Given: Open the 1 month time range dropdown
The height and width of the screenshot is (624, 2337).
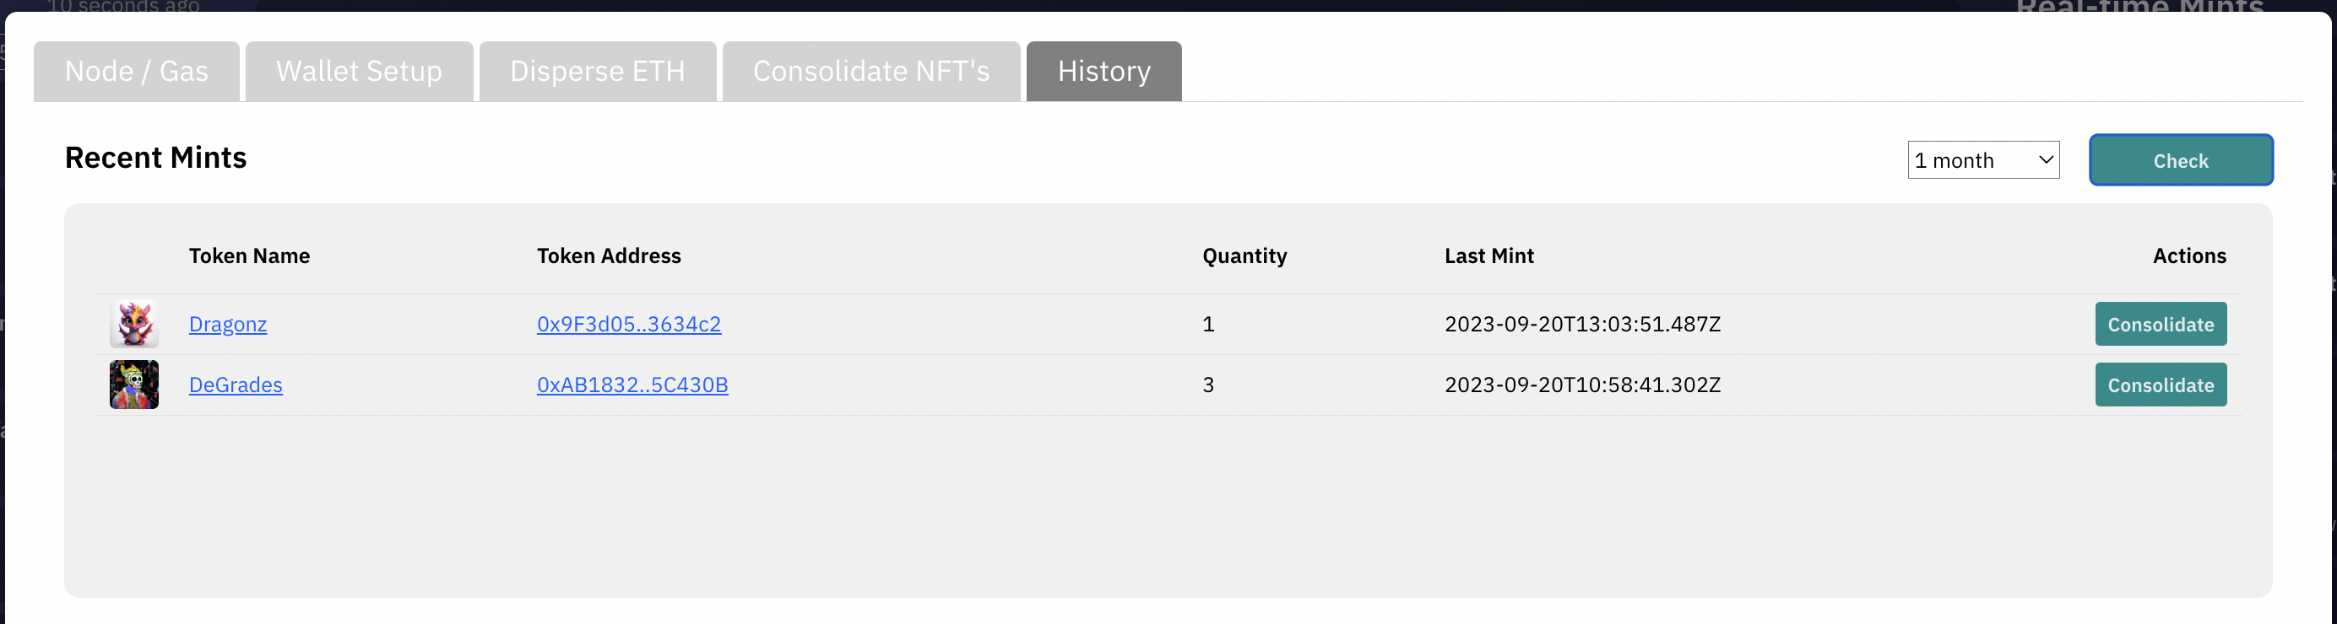Looking at the screenshot, I should 1982,160.
